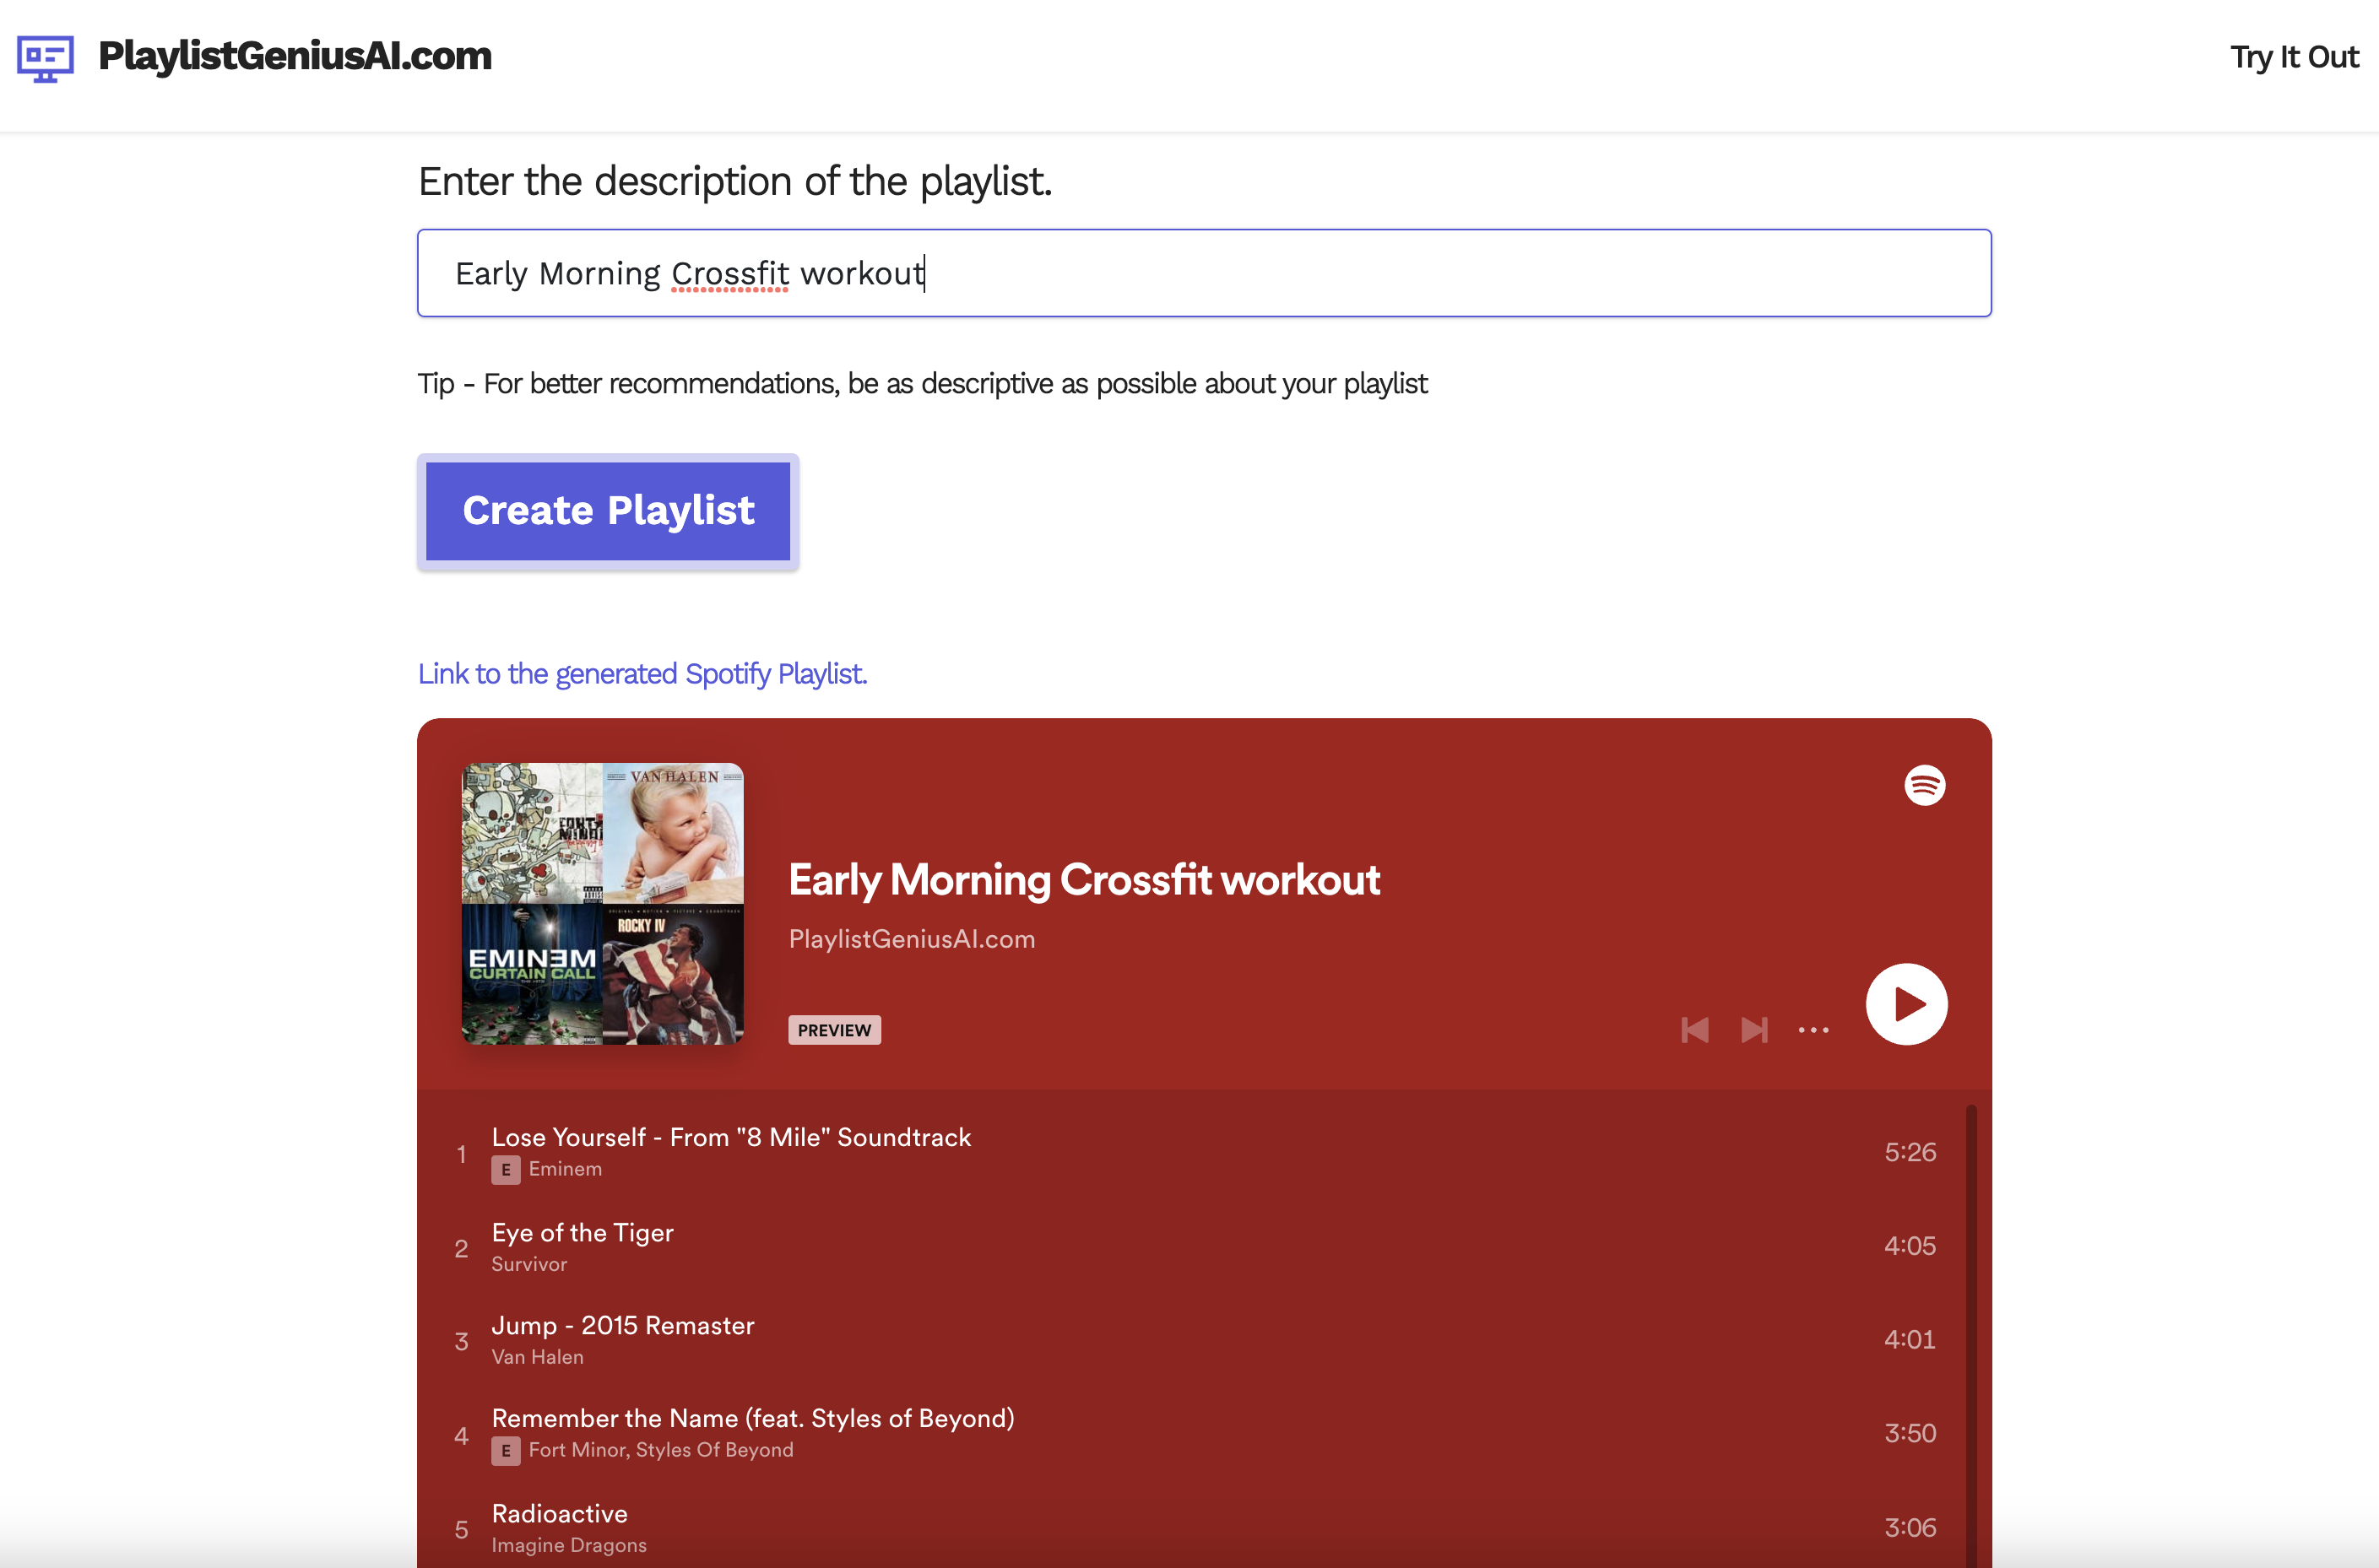Open the Early Morning Crossfit workout playlist title
The width and height of the screenshot is (2379, 1568).
tap(1083, 880)
